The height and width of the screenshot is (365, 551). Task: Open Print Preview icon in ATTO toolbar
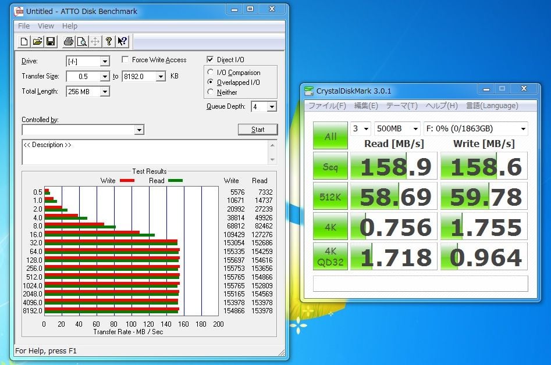[x=81, y=42]
